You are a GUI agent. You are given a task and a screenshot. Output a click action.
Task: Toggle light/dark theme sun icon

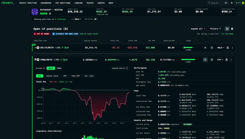(232, 3)
